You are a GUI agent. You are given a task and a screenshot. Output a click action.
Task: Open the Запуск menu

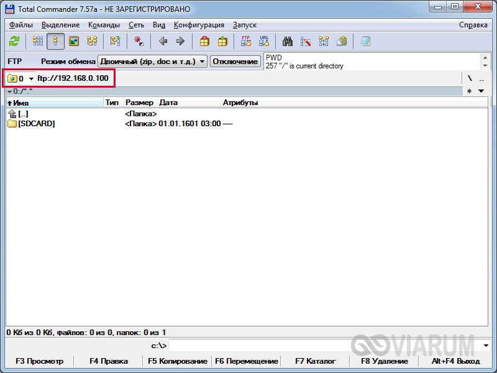click(244, 25)
